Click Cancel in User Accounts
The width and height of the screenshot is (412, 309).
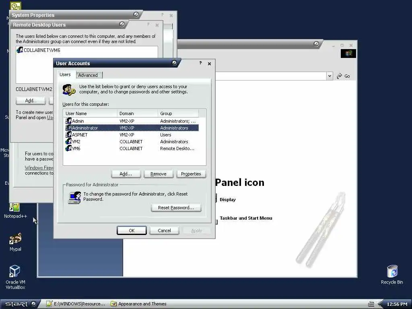pyautogui.click(x=164, y=231)
